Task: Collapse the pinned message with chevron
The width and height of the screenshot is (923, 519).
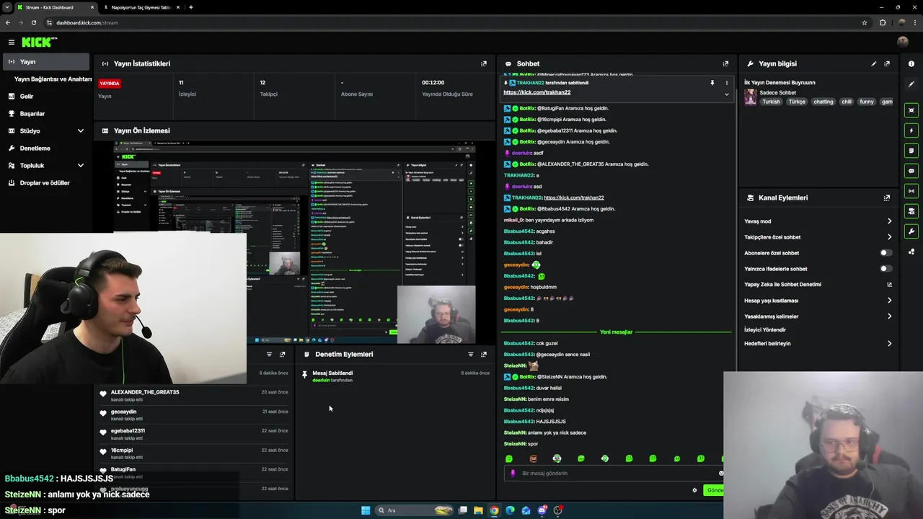Action: tap(726, 94)
